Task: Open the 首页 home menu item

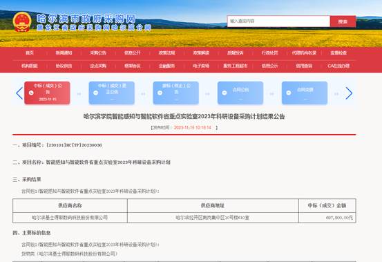Action: [x=30, y=53]
